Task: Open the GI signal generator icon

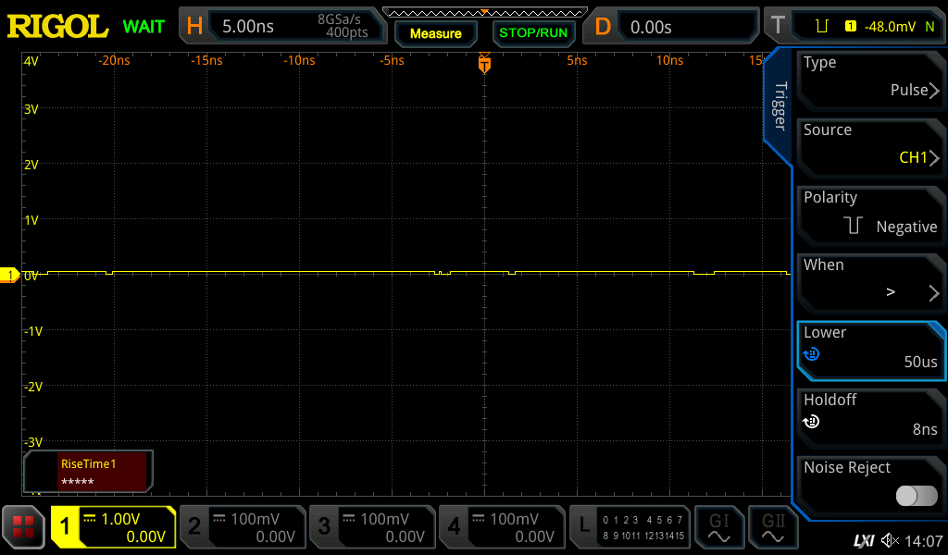Action: 719,527
